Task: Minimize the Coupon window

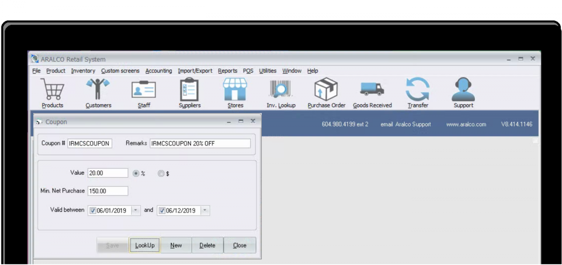Action: pyautogui.click(x=229, y=122)
